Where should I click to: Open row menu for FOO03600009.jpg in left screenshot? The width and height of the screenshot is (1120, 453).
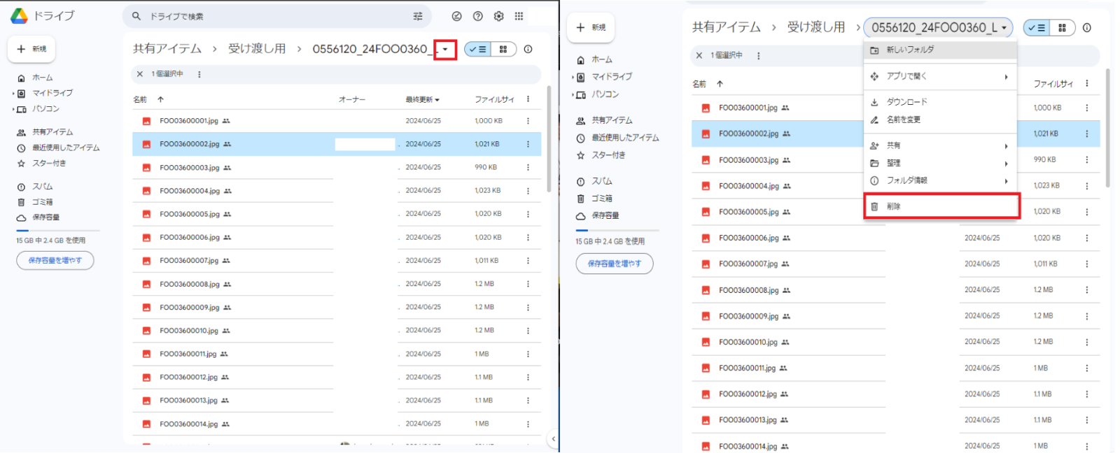click(528, 307)
